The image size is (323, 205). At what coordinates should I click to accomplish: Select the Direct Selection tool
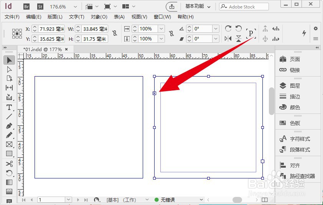point(9,69)
